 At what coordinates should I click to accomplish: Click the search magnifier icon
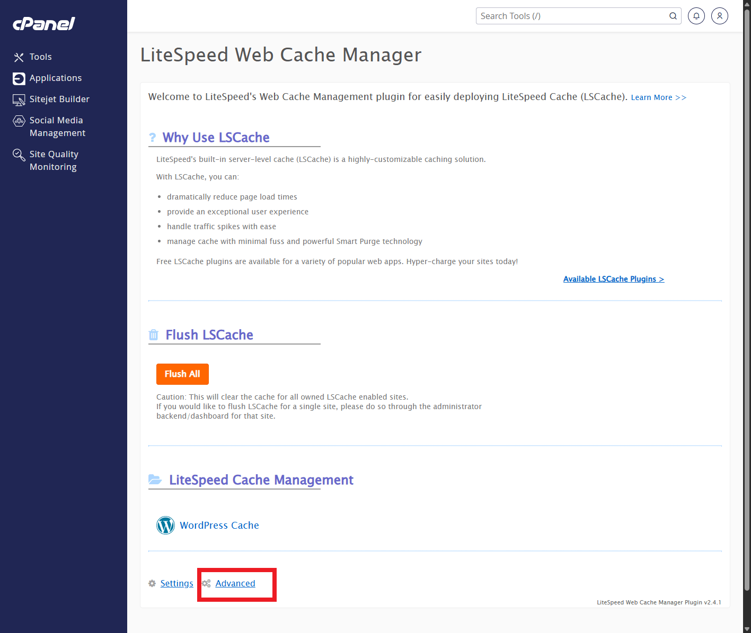pos(673,16)
